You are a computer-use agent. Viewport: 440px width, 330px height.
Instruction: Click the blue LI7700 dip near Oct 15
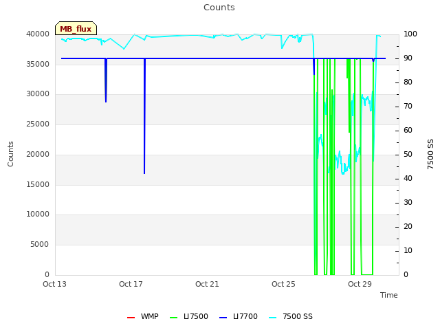[x=106, y=80]
